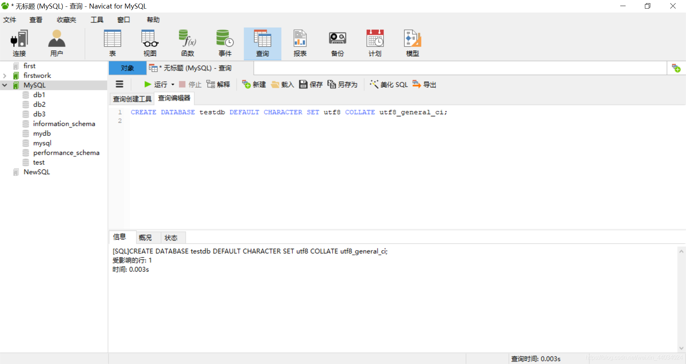Select the MySQL connection item
This screenshot has height=364, width=686.
coord(35,85)
